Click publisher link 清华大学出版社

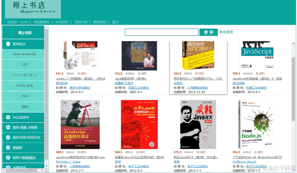pyautogui.click(x=80, y=88)
